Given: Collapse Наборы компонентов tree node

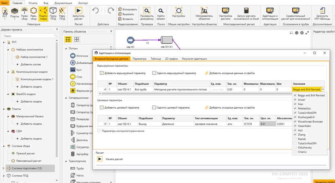Looking at the screenshot, I should [x=8, y=49].
